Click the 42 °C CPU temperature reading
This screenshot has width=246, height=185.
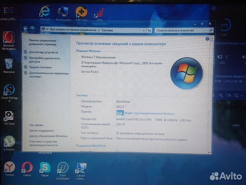click(223, 57)
